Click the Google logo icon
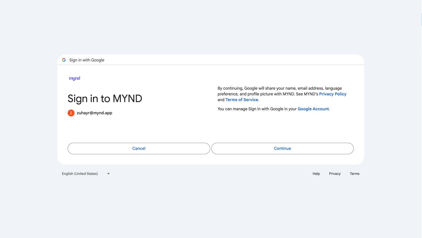This screenshot has width=422, height=238. [x=64, y=60]
